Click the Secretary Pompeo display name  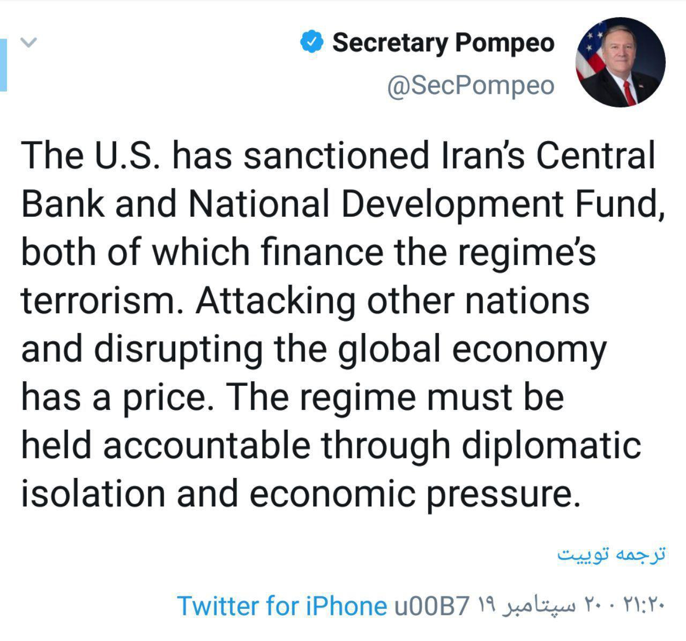pyautogui.click(x=443, y=43)
